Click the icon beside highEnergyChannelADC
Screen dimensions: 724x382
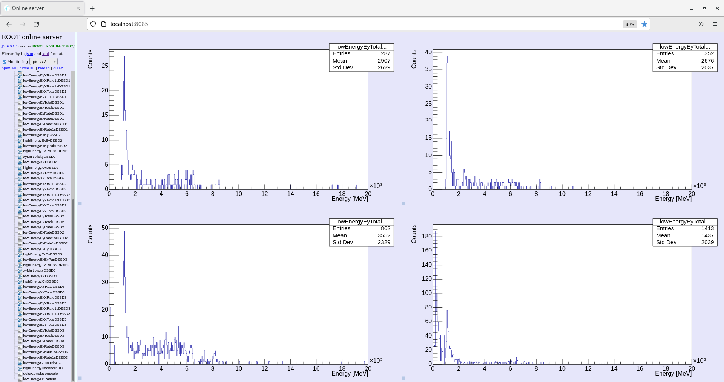tap(20, 368)
